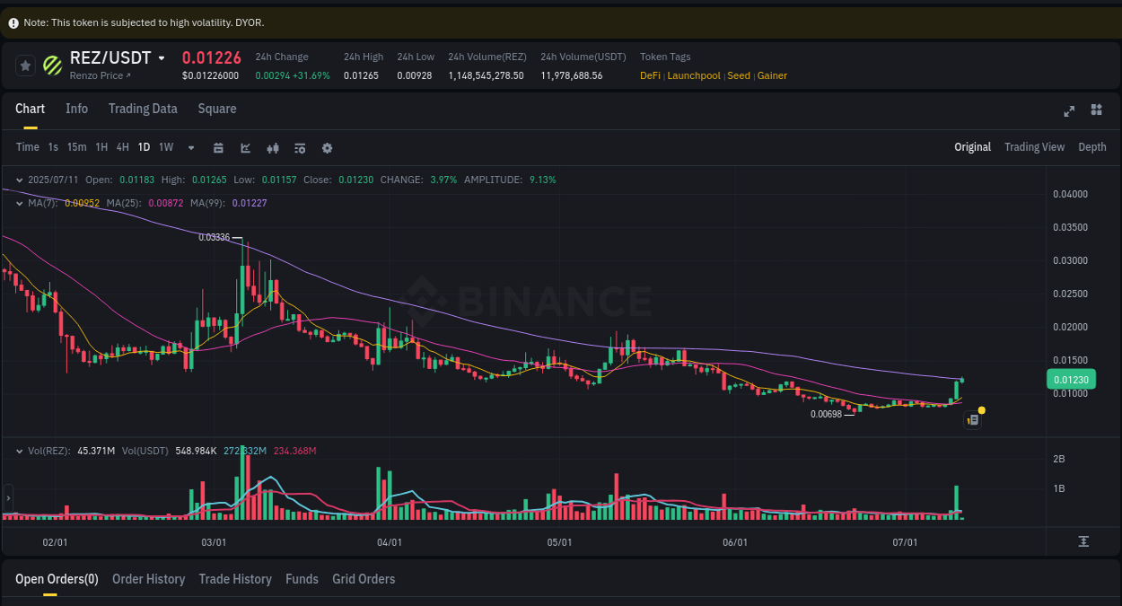Viewport: 1122px width, 606px height.
Task: Open the chart settings gear icon
Action: (327, 147)
